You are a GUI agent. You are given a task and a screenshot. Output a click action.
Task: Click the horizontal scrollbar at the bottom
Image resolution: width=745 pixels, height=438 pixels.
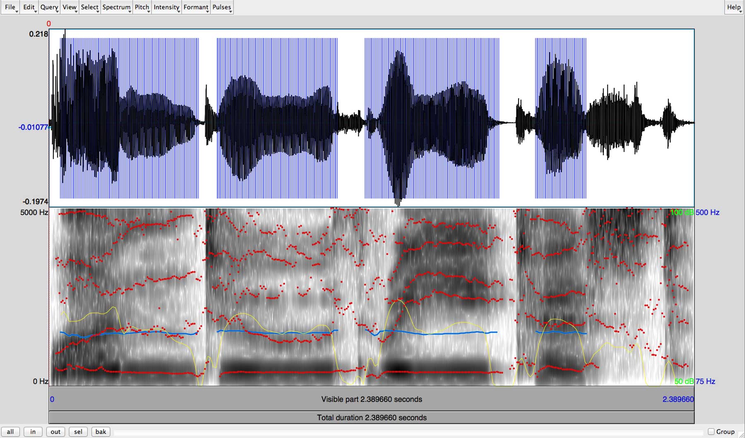[x=409, y=433]
